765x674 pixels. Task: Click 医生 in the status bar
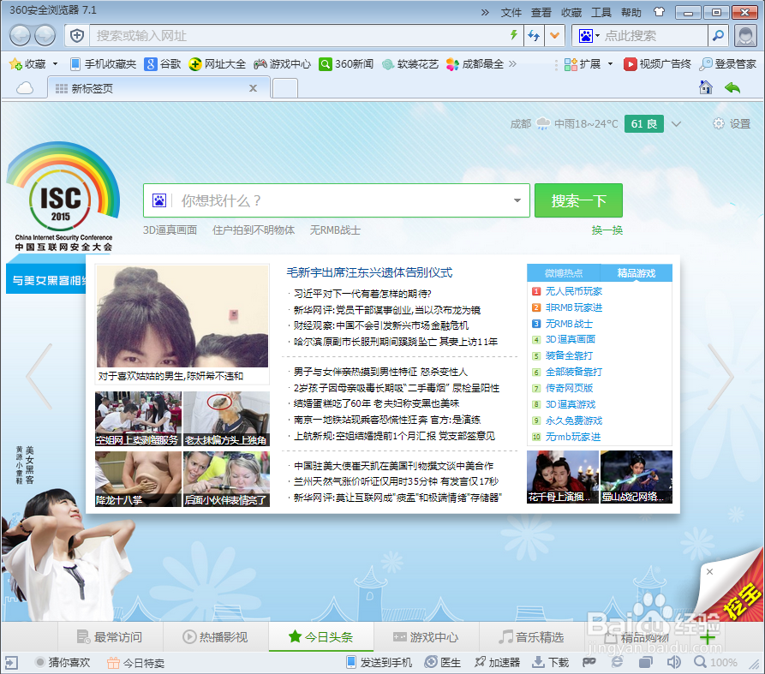point(443,662)
